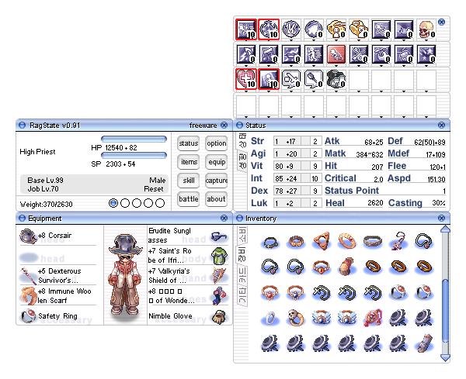This screenshot has width=466, height=379.
Task: Collapse the Status panel via blue circle
Action: click(x=239, y=125)
